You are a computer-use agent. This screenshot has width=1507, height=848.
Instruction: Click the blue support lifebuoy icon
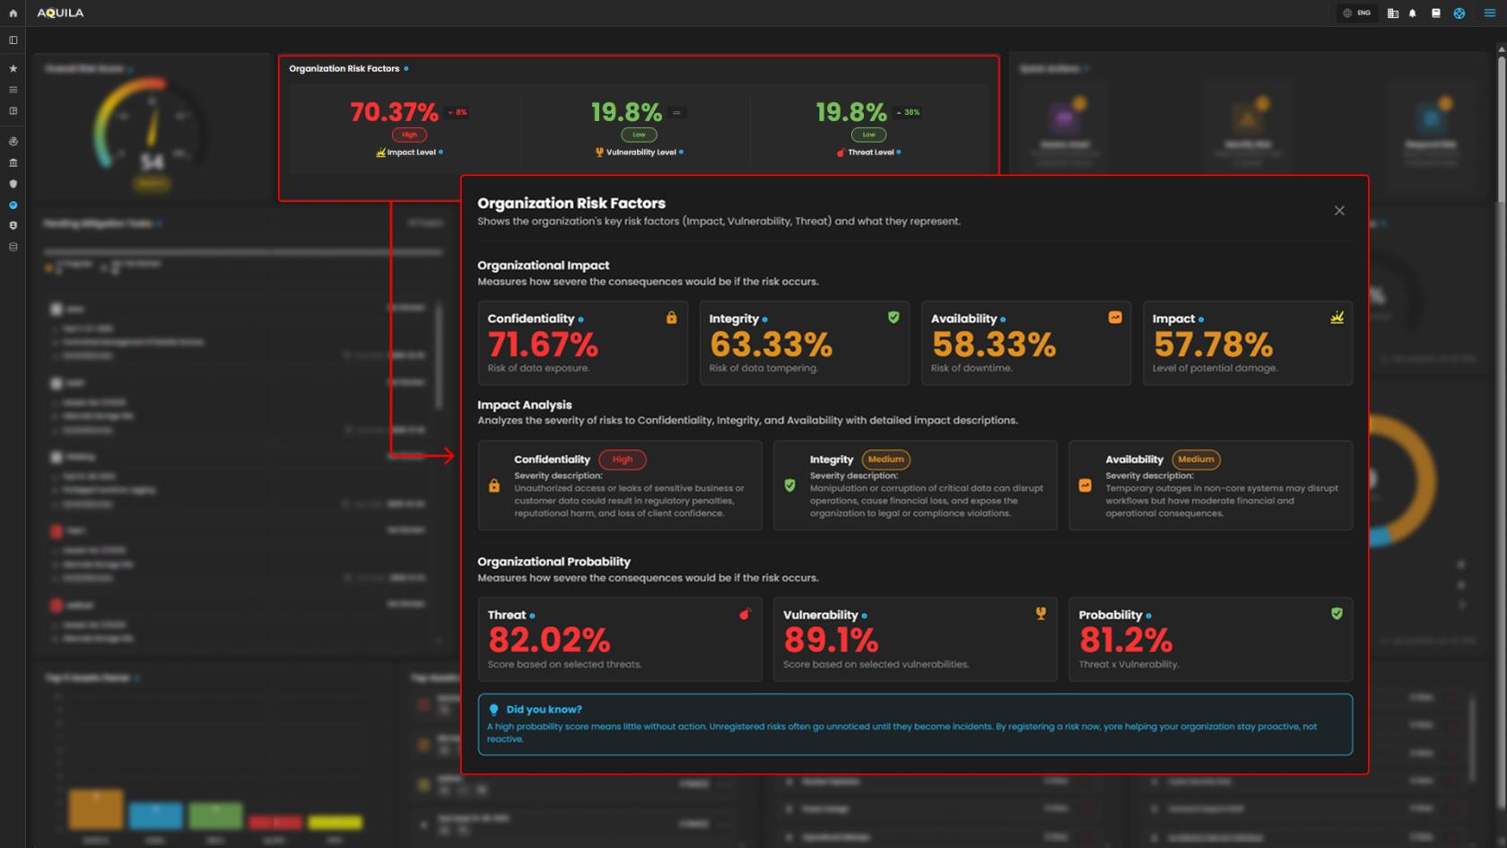click(x=1459, y=13)
